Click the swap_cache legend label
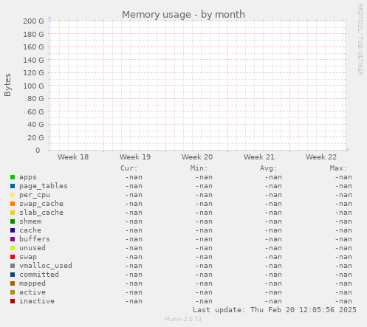This screenshot has width=367, height=327. (41, 204)
